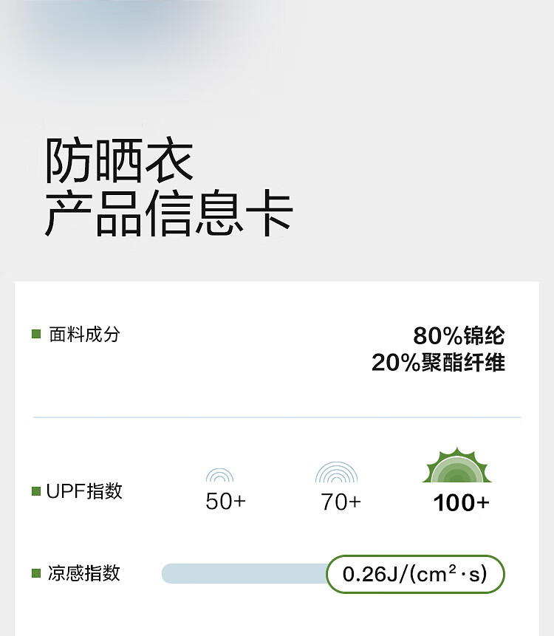Click the 产品信息卡 title text
Image resolution: width=554 pixels, height=636 pixels.
169,215
